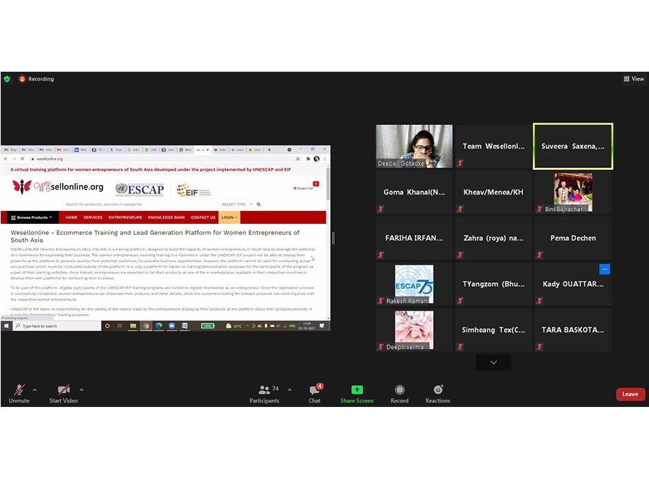Open the more-options button on Kady OUATTAR tile
This screenshot has width=649, height=478.
tap(605, 270)
